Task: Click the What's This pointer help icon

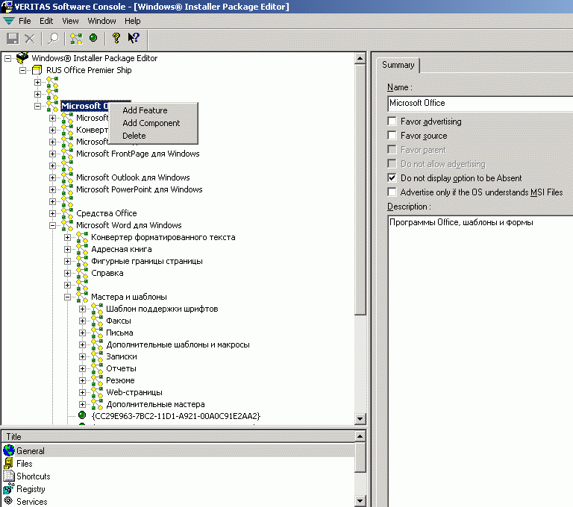Action: [x=134, y=38]
